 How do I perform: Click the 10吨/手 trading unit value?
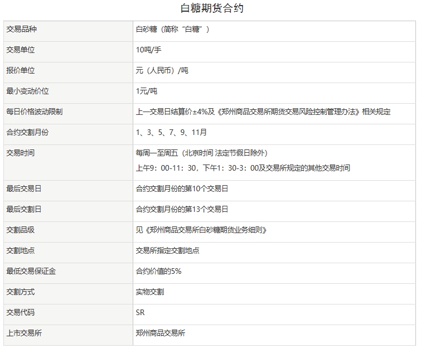pos(148,50)
